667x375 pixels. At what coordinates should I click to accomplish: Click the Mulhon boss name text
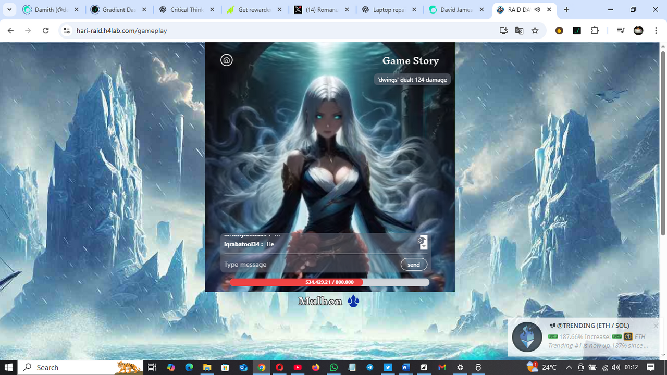pyautogui.click(x=320, y=301)
